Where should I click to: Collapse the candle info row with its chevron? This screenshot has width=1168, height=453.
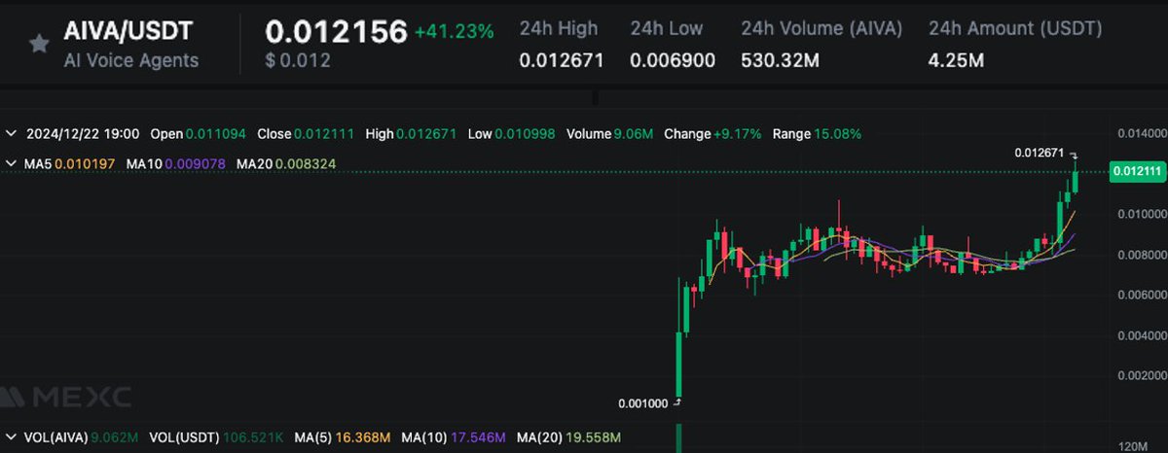point(10,133)
